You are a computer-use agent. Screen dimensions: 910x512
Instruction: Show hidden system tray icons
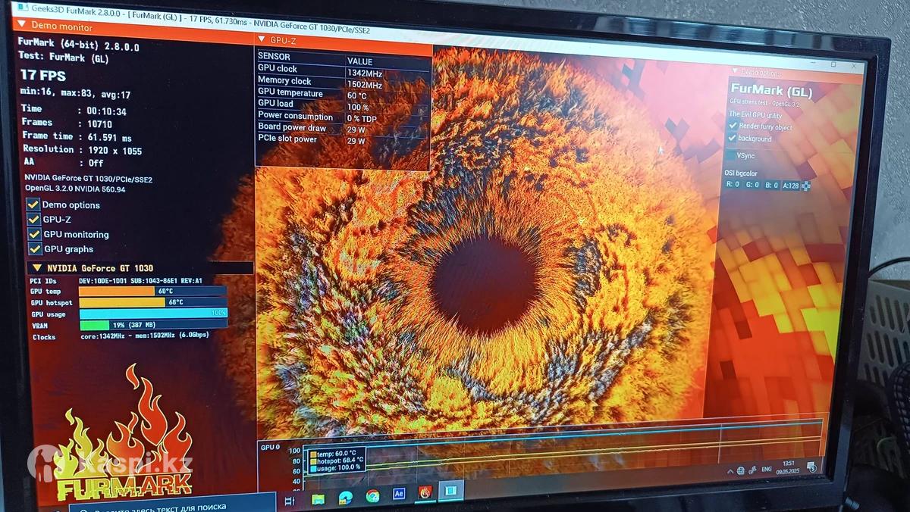tap(730, 471)
